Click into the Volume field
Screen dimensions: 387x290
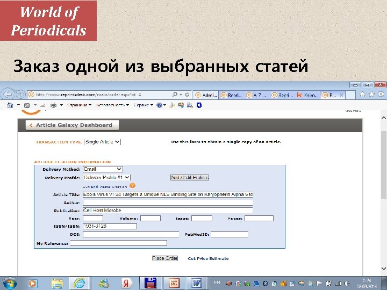tap(150, 218)
